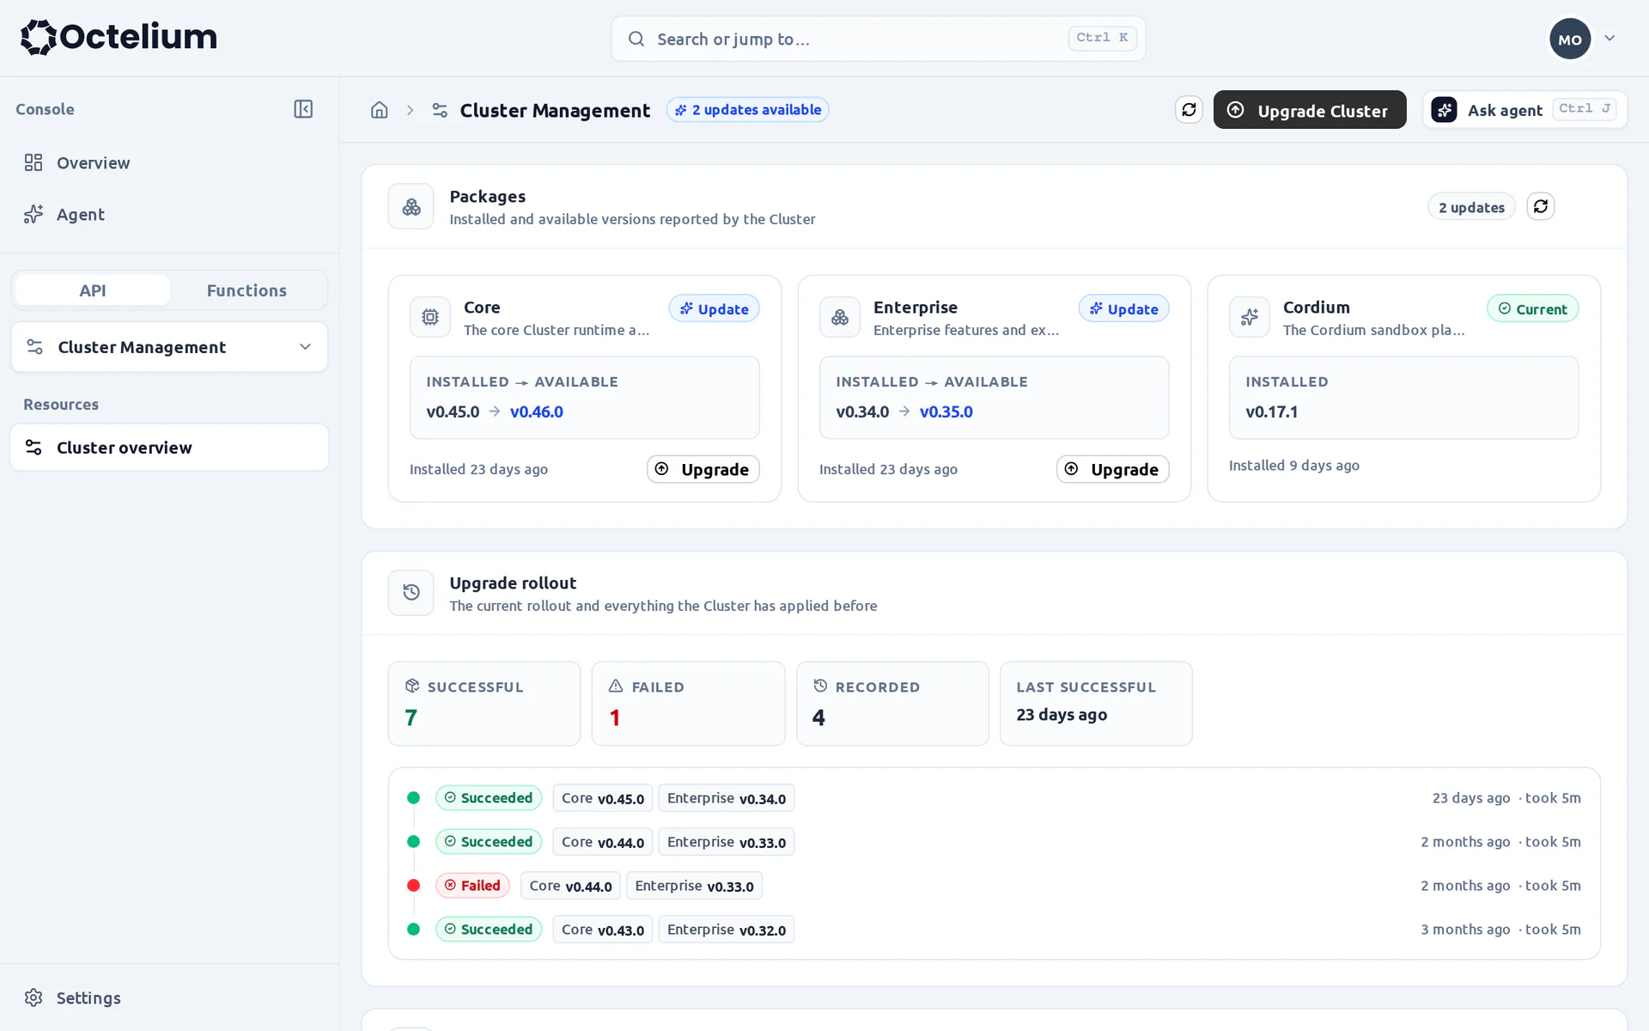Upgrade the Enterprise package
Image resolution: width=1649 pixels, height=1031 pixels.
(x=1113, y=469)
